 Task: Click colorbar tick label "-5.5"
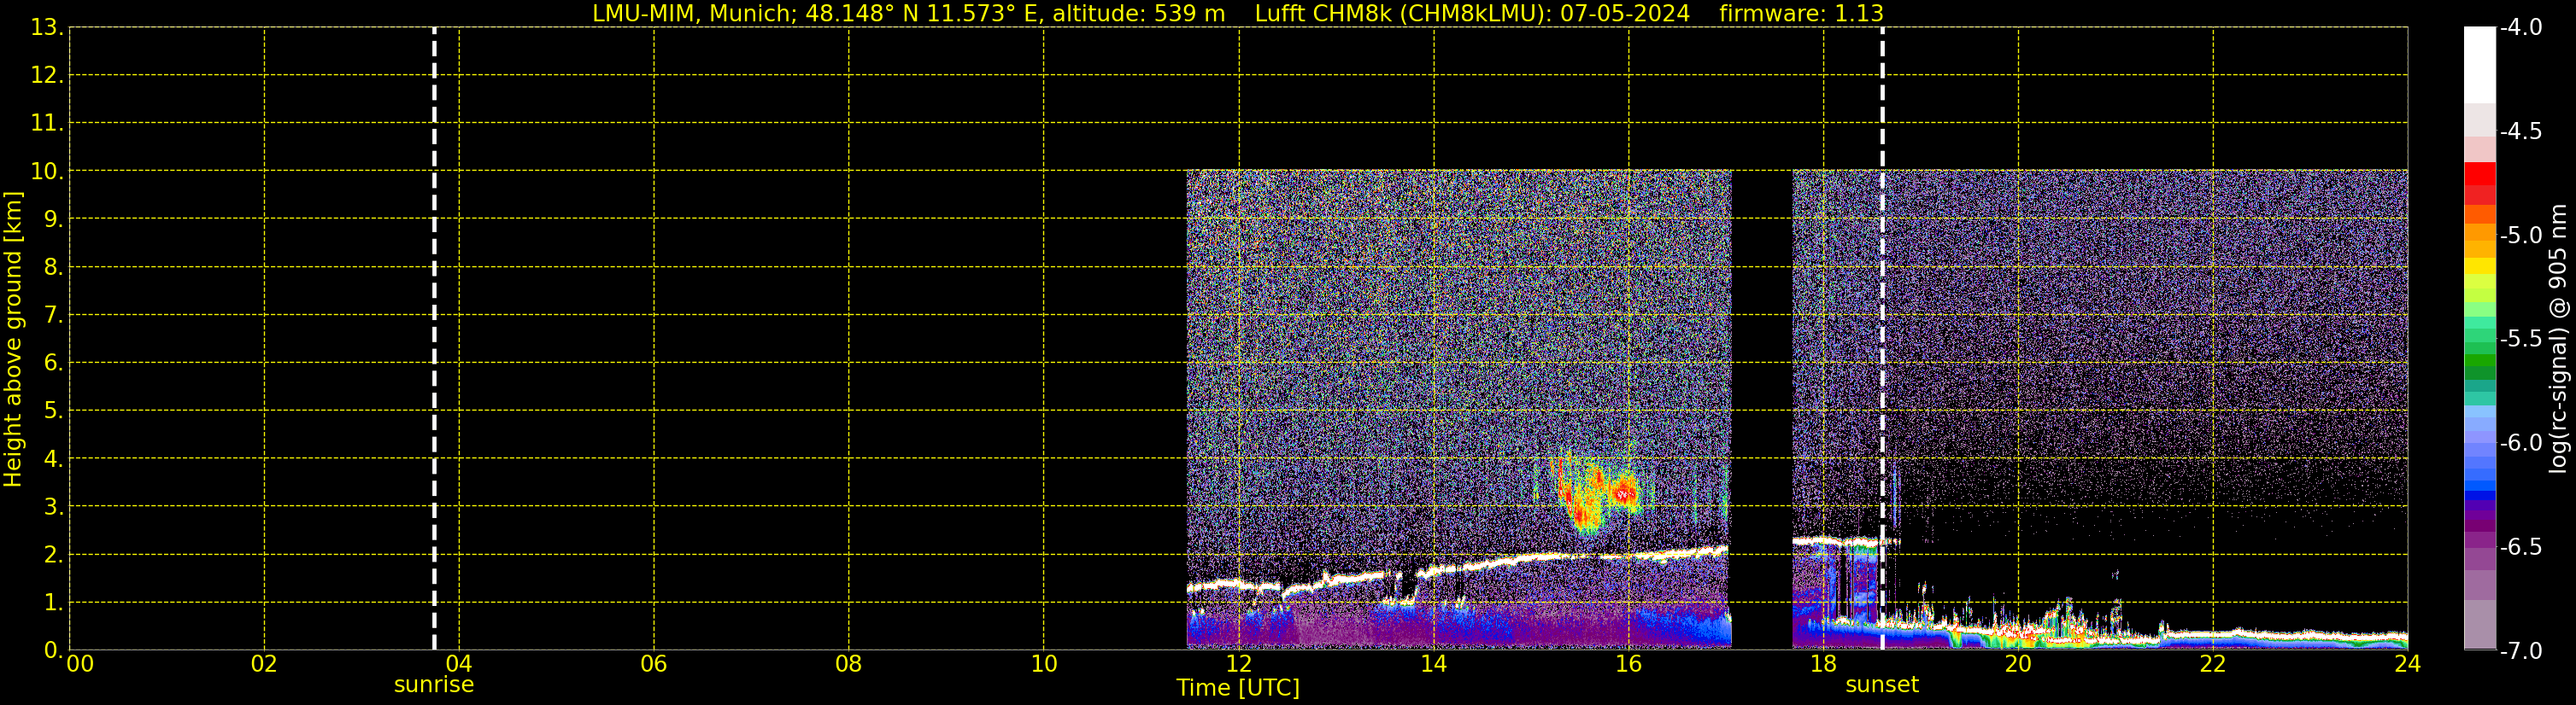coord(2521,339)
